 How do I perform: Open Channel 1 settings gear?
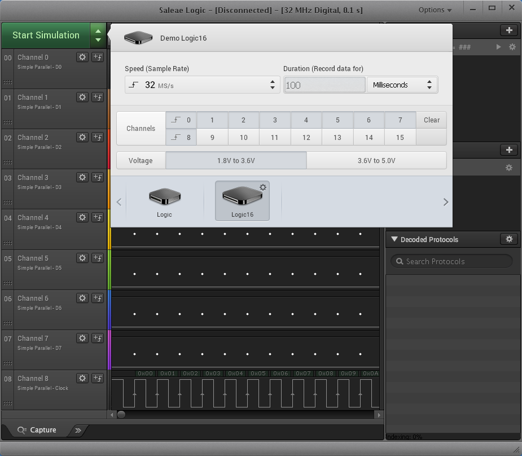pyautogui.click(x=82, y=97)
